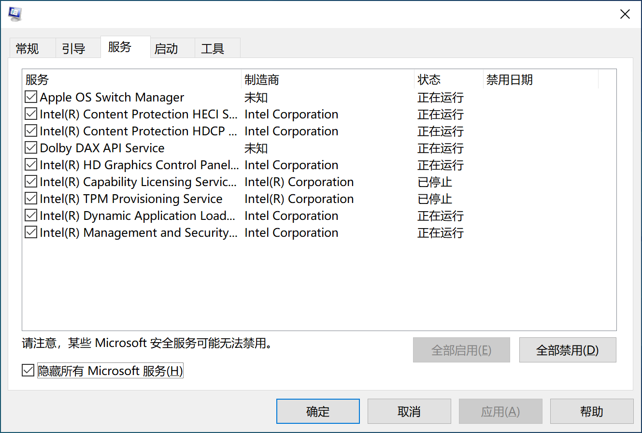This screenshot has width=642, height=433.
Task: Uncheck Intel(R) HD Graphics Control Panel service
Action: pyautogui.click(x=31, y=165)
